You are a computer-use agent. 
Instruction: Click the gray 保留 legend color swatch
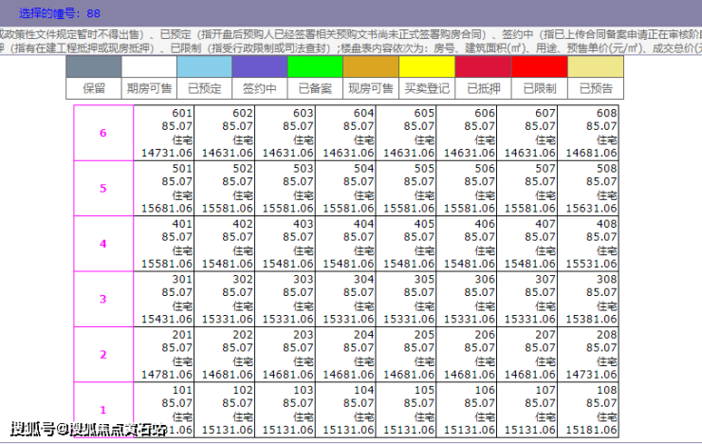(x=94, y=66)
